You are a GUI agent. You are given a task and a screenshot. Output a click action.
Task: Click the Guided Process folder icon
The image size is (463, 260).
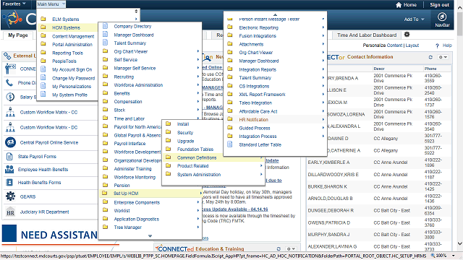click(x=230, y=128)
